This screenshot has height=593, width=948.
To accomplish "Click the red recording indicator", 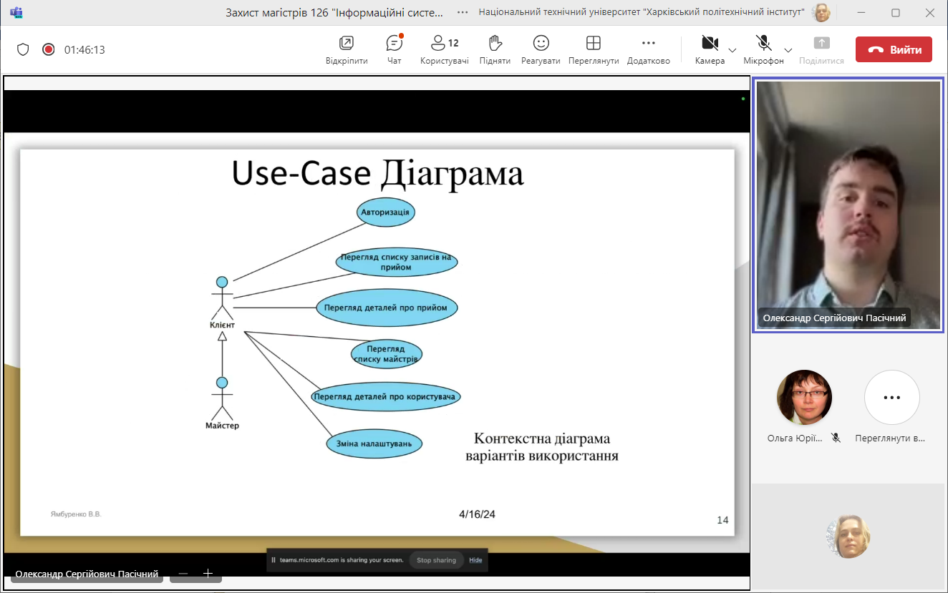I will (x=48, y=49).
